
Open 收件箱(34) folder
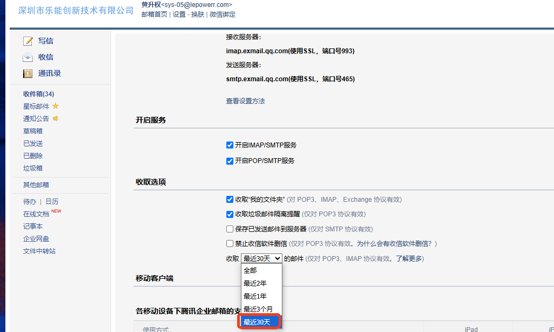coord(38,94)
